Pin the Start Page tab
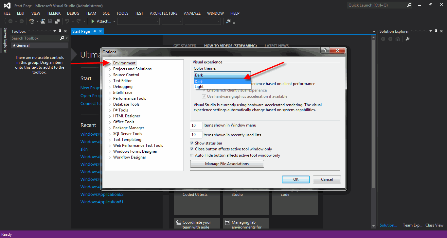 tap(94, 31)
